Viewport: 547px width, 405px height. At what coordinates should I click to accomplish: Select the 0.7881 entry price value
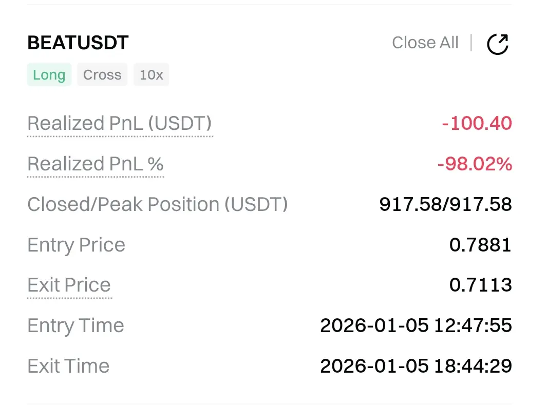click(480, 245)
